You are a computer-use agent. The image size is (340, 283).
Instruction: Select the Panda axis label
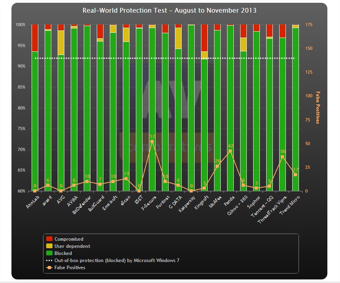pyautogui.click(x=229, y=201)
